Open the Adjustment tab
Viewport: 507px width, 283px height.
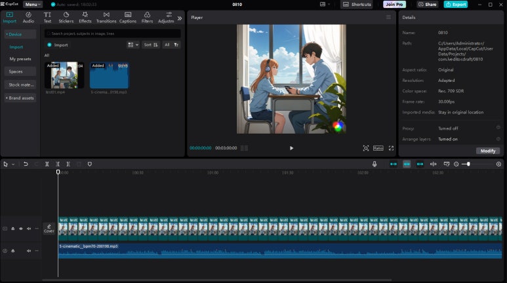(x=166, y=18)
